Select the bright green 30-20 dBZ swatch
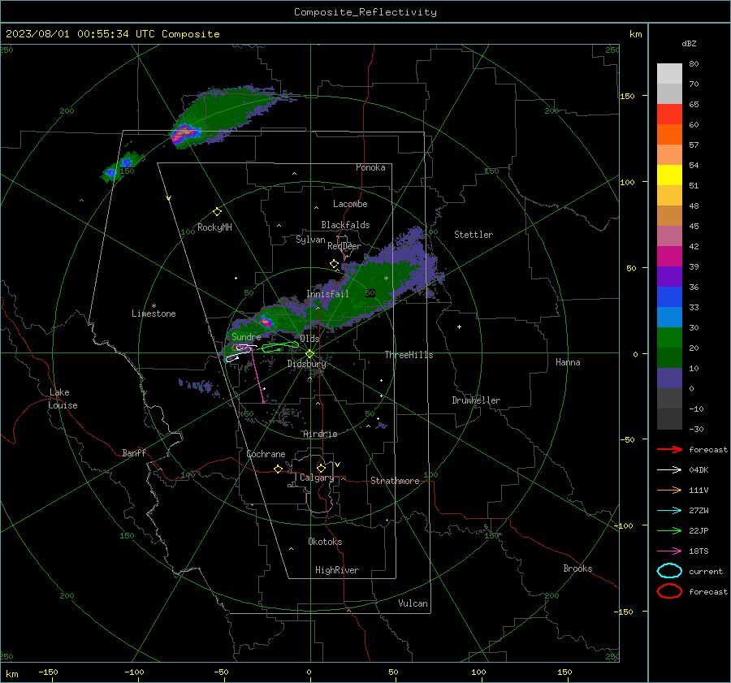The image size is (731, 683). pos(669,338)
